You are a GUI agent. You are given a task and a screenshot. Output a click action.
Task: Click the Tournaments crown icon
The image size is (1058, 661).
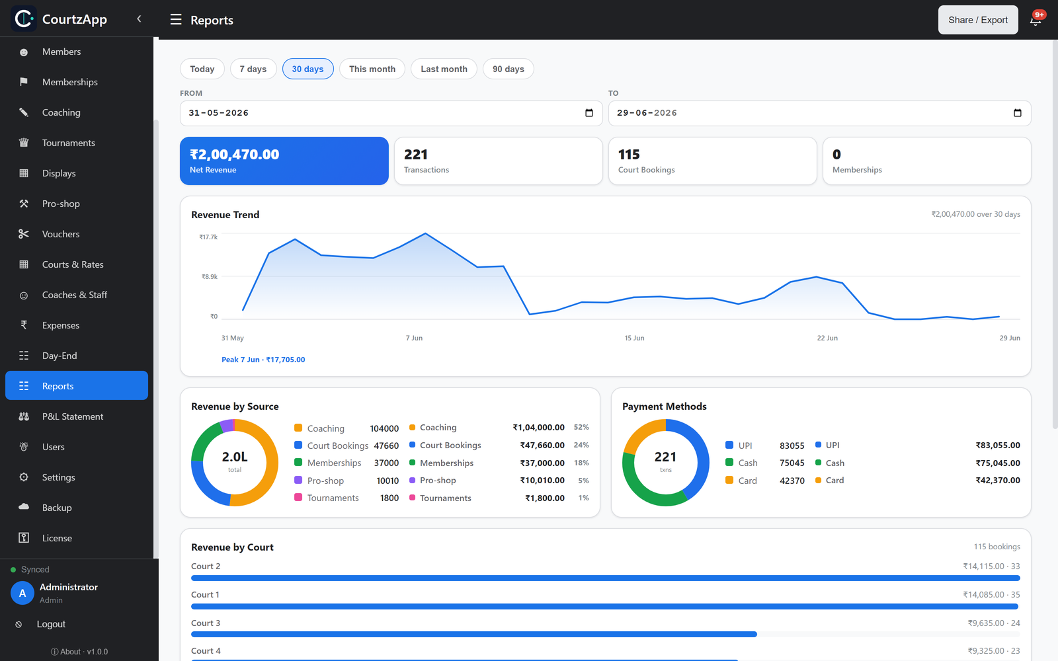tap(24, 143)
